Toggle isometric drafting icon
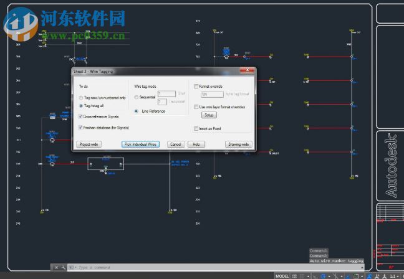The image size is (404, 279). 335,276
